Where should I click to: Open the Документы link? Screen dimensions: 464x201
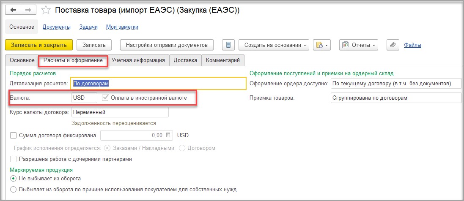57,27
